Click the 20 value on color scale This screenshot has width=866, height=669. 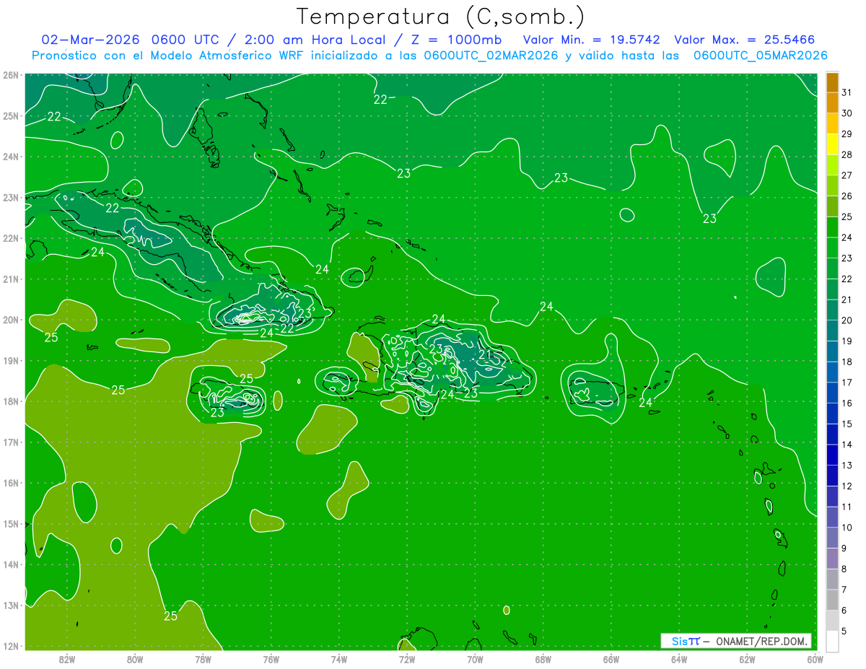(x=847, y=320)
